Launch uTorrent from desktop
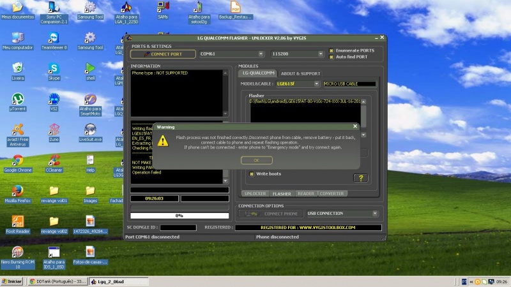The image size is (511, 287). (x=18, y=102)
